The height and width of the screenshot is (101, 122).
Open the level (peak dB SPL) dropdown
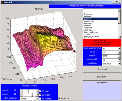[119, 49]
